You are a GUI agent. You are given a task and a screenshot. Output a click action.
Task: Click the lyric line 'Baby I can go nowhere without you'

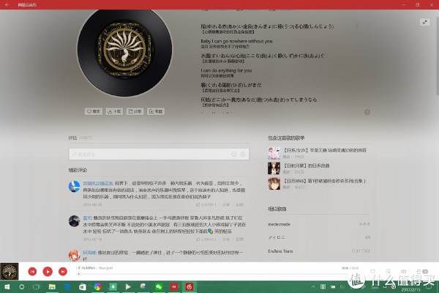(x=236, y=41)
